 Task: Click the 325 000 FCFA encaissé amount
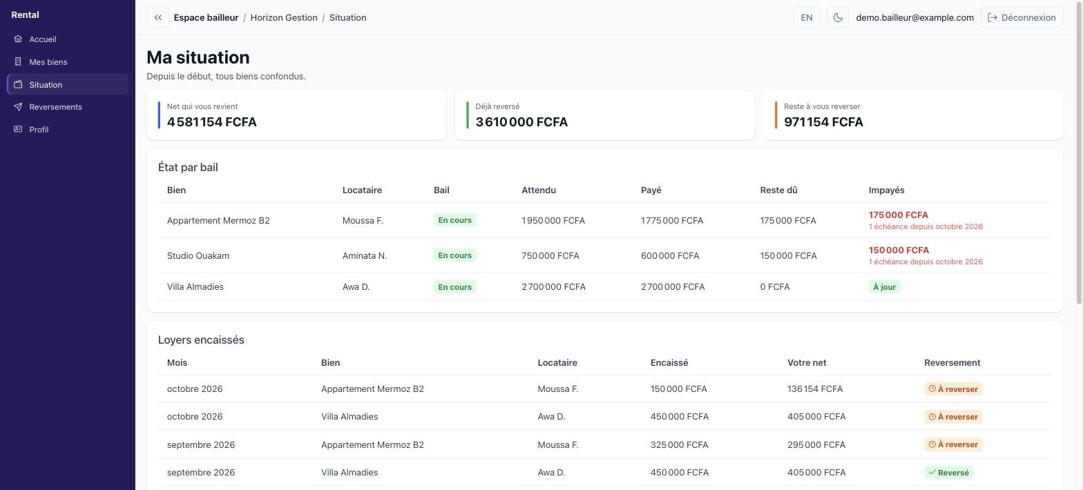click(x=679, y=445)
